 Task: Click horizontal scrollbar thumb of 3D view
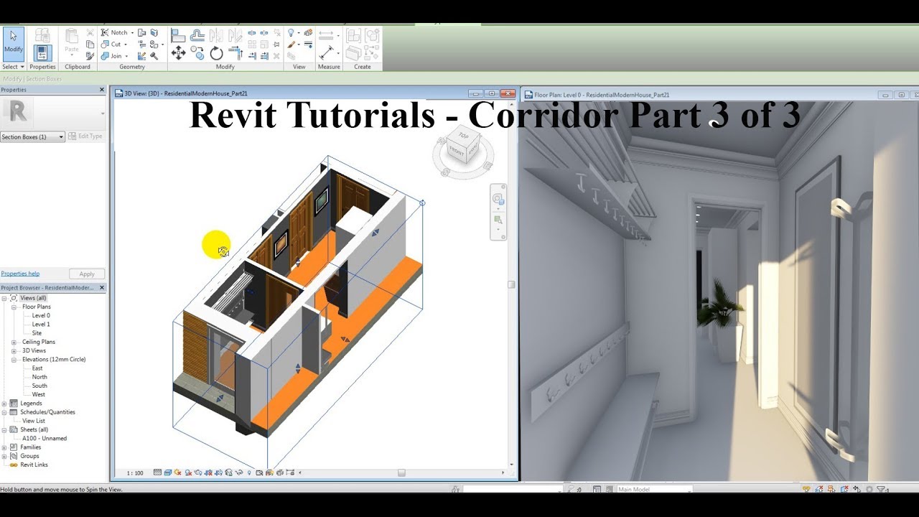point(401,472)
